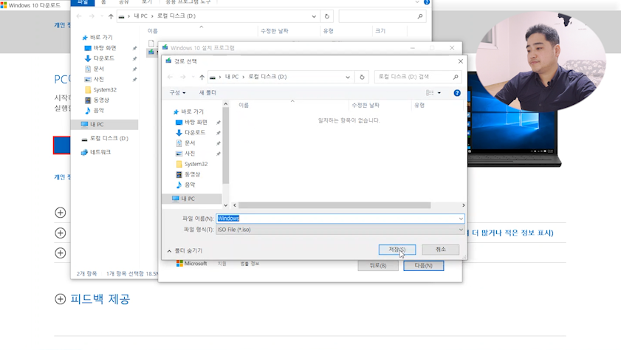The height and width of the screenshot is (350, 621).
Task: Click the setup window's title bar close button
Action: click(x=452, y=48)
